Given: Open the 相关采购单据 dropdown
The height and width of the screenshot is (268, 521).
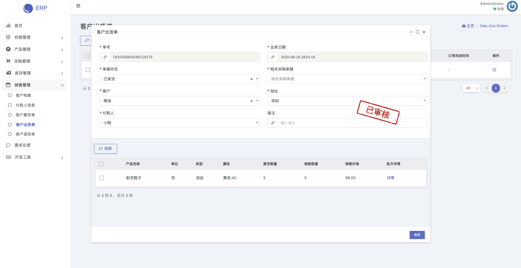Looking at the screenshot, I should 347,79.
